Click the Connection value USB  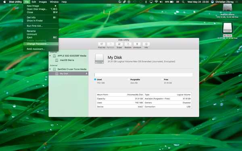coord(188,107)
